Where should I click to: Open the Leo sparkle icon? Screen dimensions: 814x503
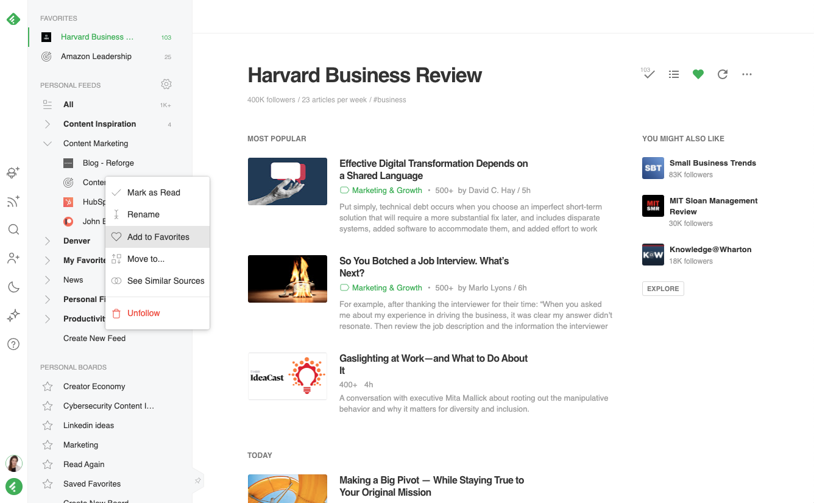pyautogui.click(x=13, y=315)
